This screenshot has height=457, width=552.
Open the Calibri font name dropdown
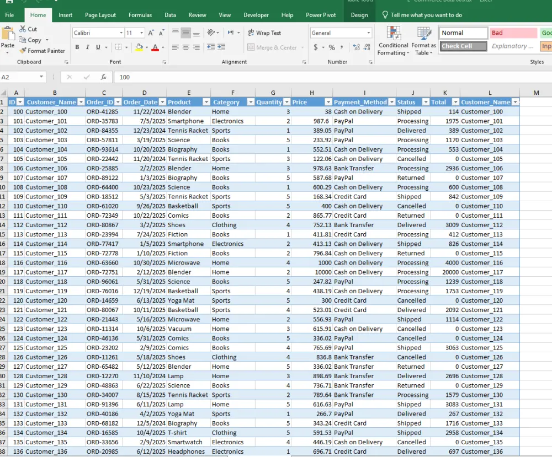click(121, 33)
